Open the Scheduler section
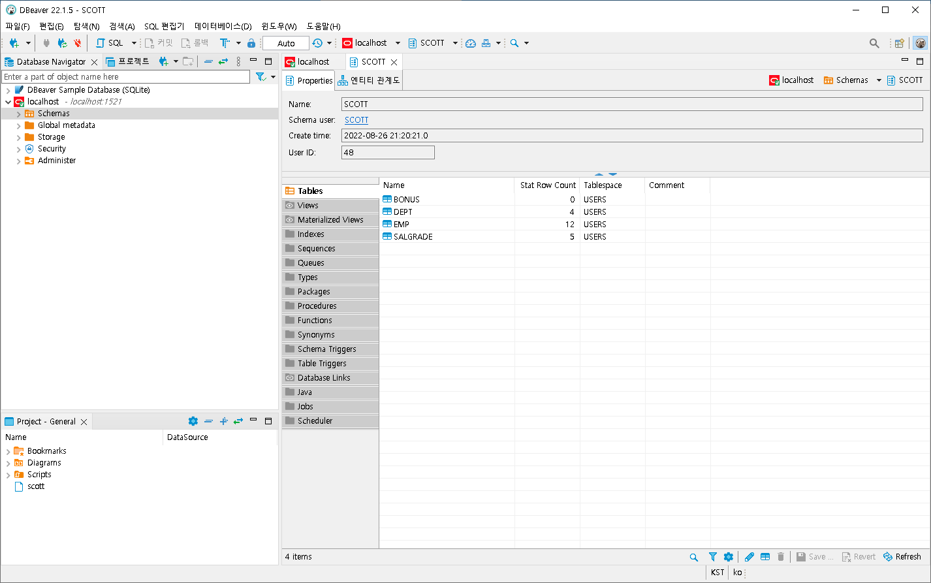This screenshot has height=583, width=931. coord(330,421)
